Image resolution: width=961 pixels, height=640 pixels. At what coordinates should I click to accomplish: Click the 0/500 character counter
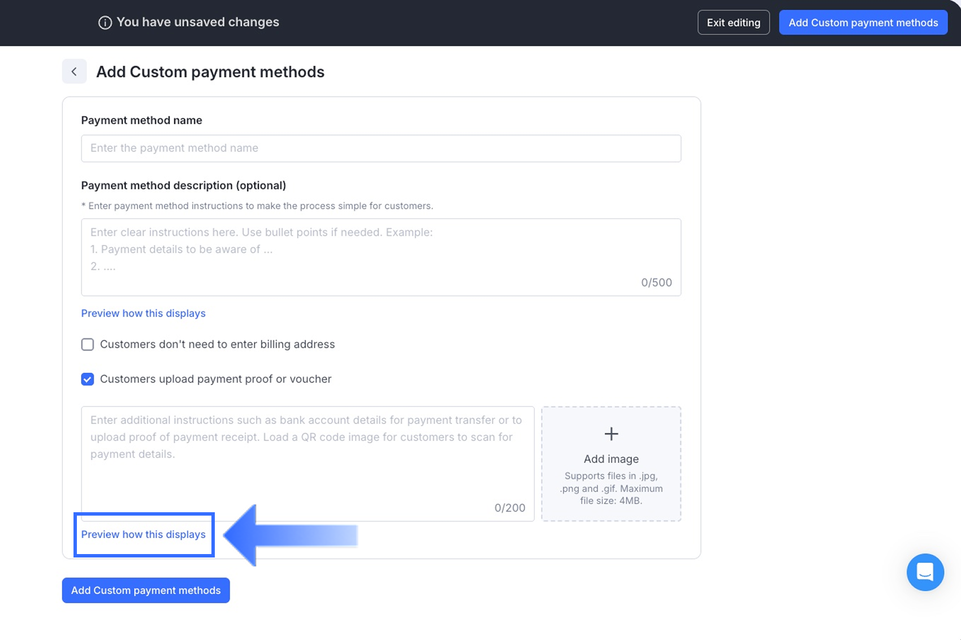click(x=656, y=283)
